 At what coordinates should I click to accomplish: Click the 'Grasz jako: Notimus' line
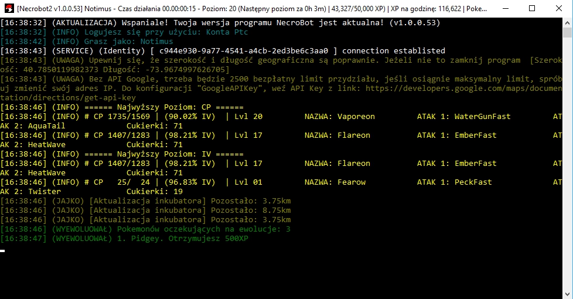tap(87, 41)
